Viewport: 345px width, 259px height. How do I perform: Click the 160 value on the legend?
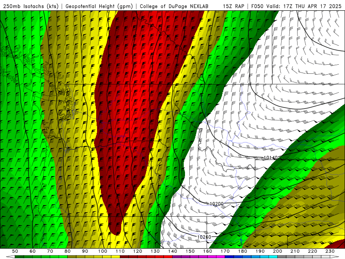point(208,251)
